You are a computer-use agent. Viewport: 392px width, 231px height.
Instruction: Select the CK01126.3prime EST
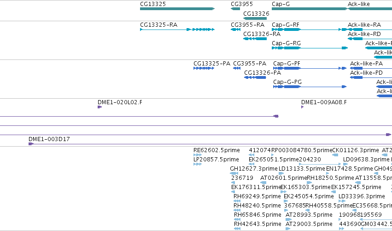click(x=335, y=155)
